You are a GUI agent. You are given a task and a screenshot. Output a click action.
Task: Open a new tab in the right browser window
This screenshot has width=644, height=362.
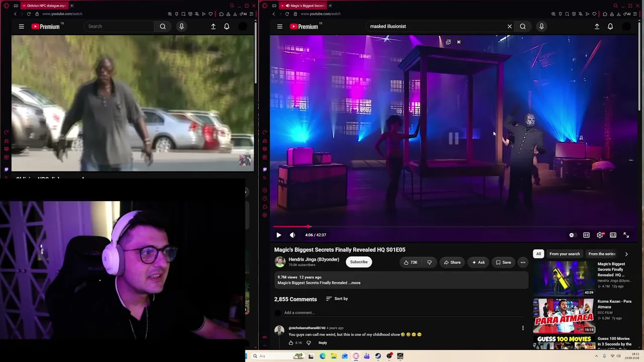point(330,6)
